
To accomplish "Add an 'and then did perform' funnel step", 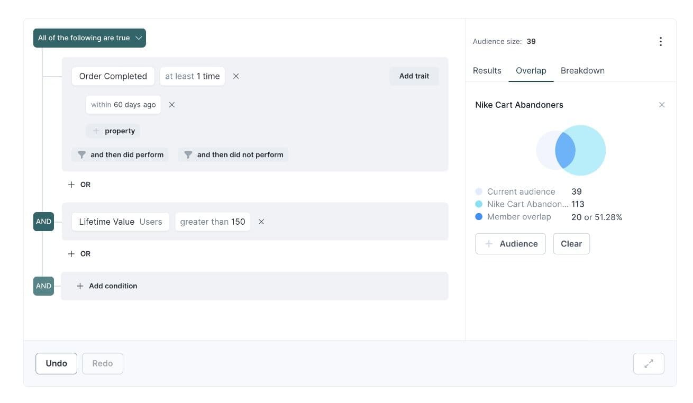I will pos(120,155).
